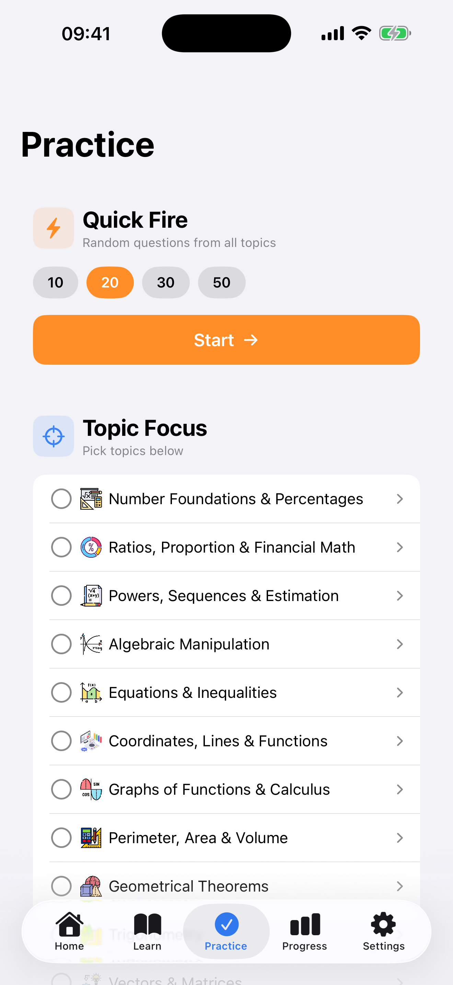Open the Settings gear tab
The image size is (453, 985).
[x=383, y=931]
